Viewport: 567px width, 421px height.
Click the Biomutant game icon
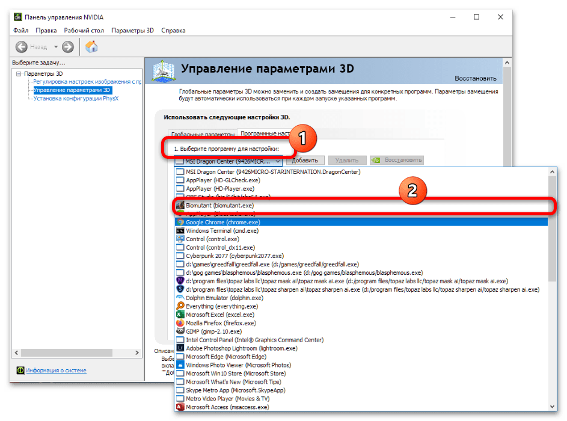pos(180,206)
